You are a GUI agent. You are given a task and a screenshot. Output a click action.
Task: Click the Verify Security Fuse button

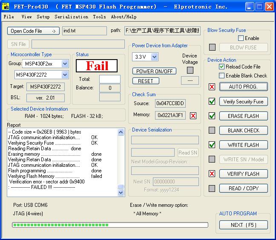244,101
